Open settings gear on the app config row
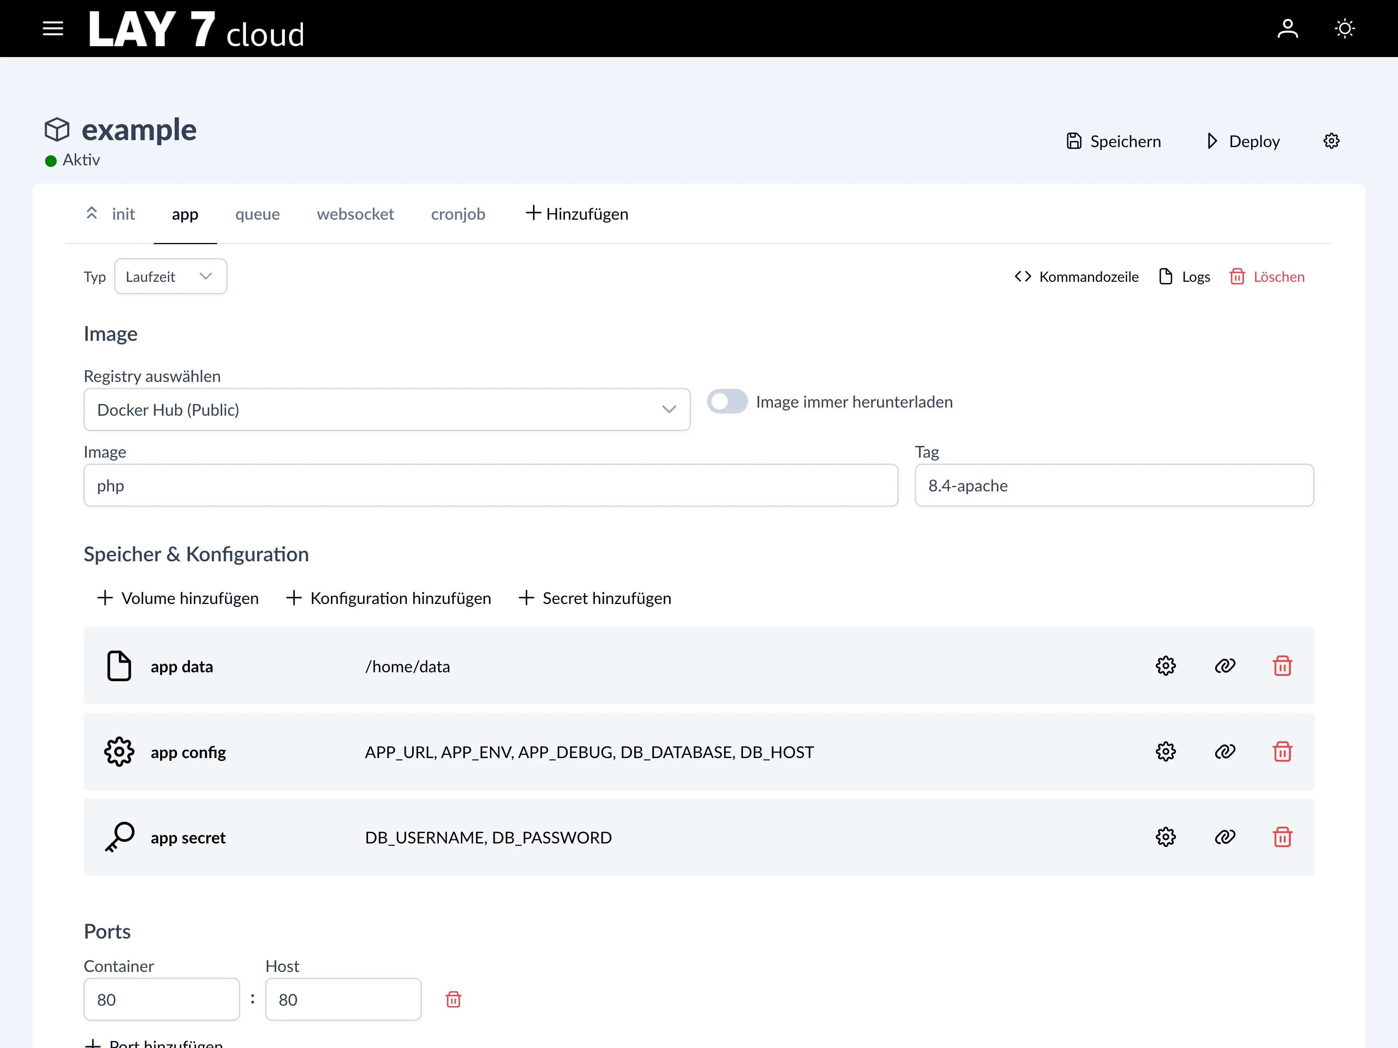The image size is (1398, 1048). point(1166,752)
